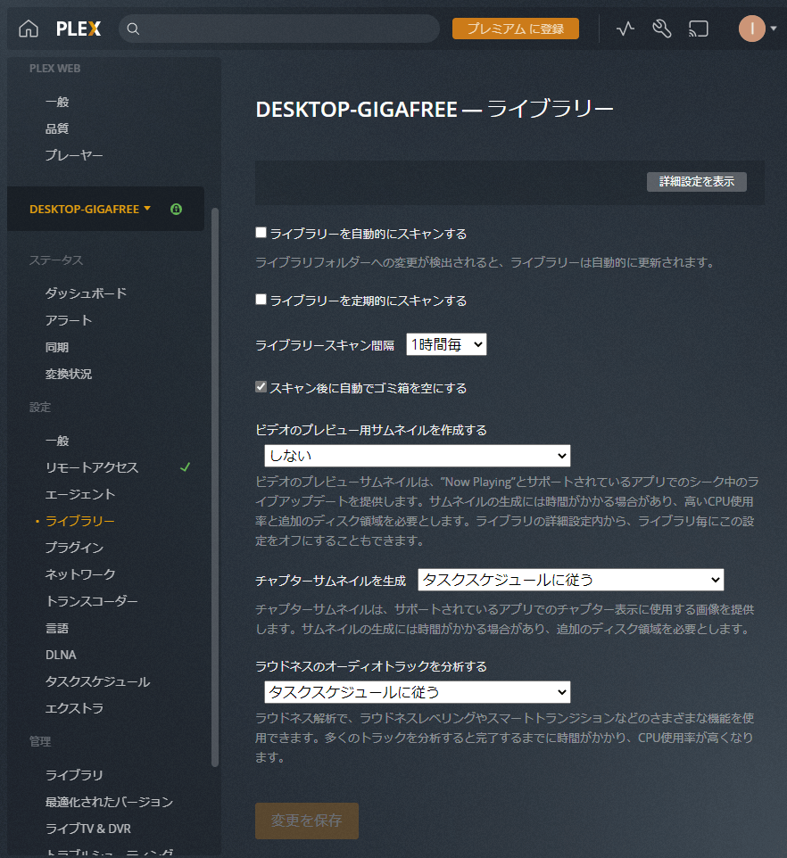This screenshot has height=858, width=787.
Task: Open 最適化されたバージョン page
Action: [x=109, y=802]
